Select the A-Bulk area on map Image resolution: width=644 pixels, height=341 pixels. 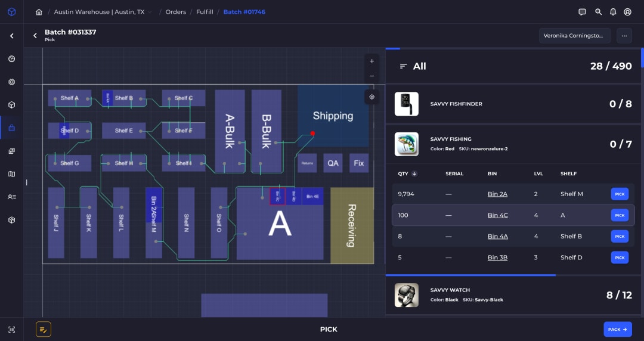[230, 131]
